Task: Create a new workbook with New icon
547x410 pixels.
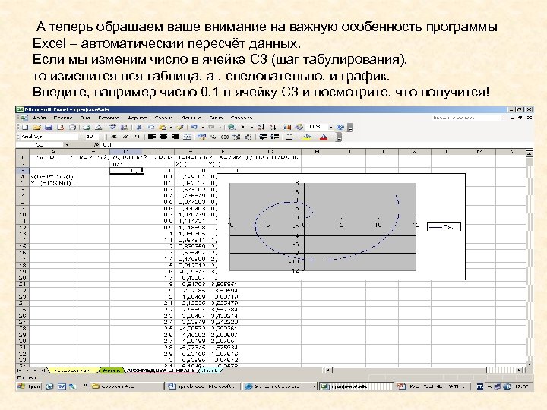Action: [x=25, y=127]
